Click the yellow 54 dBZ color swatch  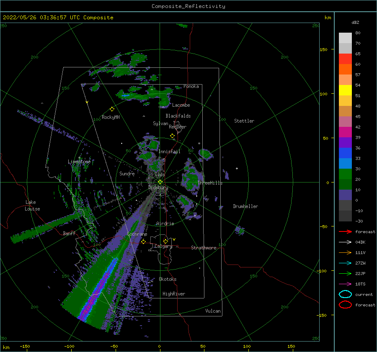coord(345,90)
